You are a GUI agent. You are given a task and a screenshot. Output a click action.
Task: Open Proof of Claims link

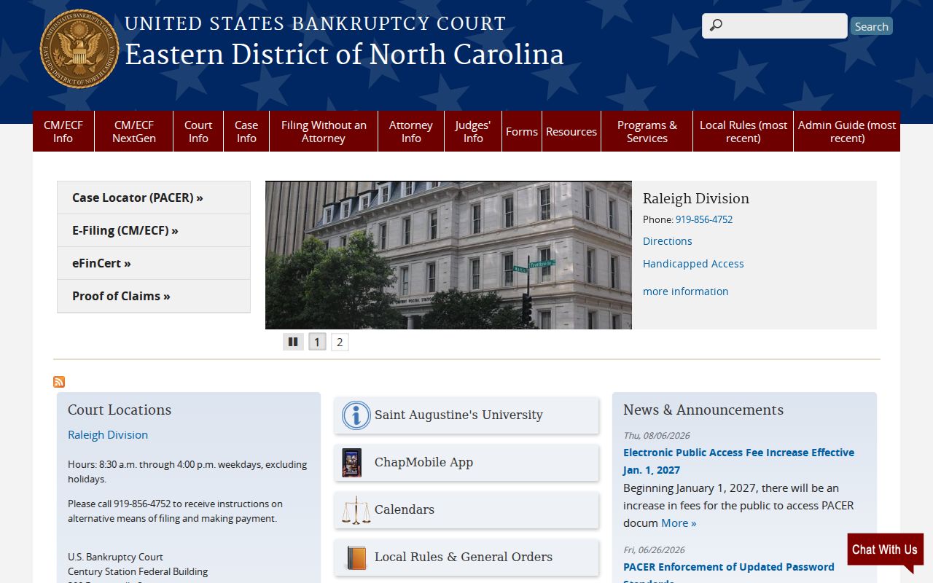pyautogui.click(x=154, y=296)
